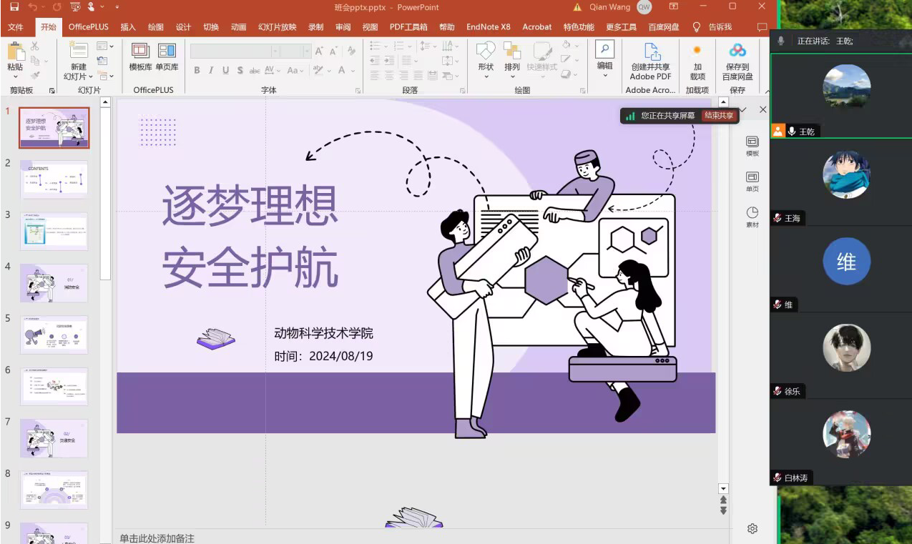Toggle bold formatting
The width and height of the screenshot is (912, 544).
pyautogui.click(x=197, y=71)
